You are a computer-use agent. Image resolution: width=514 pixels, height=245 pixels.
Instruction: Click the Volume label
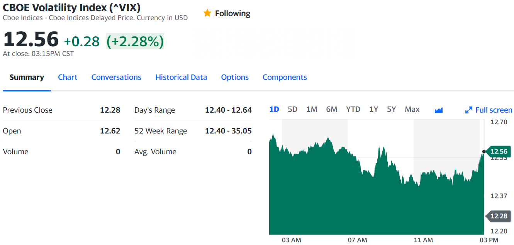point(15,152)
